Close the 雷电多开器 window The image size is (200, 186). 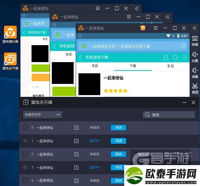click(193, 102)
